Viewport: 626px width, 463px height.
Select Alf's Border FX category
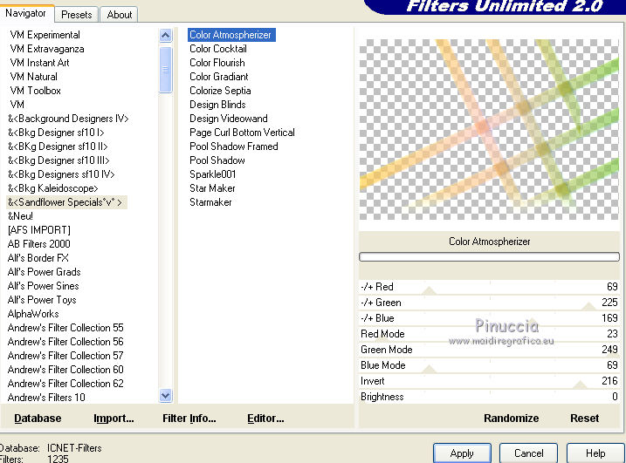click(x=38, y=258)
